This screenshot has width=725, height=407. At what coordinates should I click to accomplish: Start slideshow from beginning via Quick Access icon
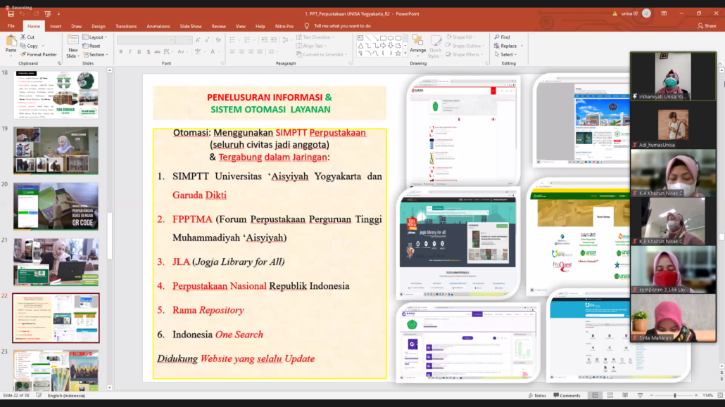tap(48, 14)
